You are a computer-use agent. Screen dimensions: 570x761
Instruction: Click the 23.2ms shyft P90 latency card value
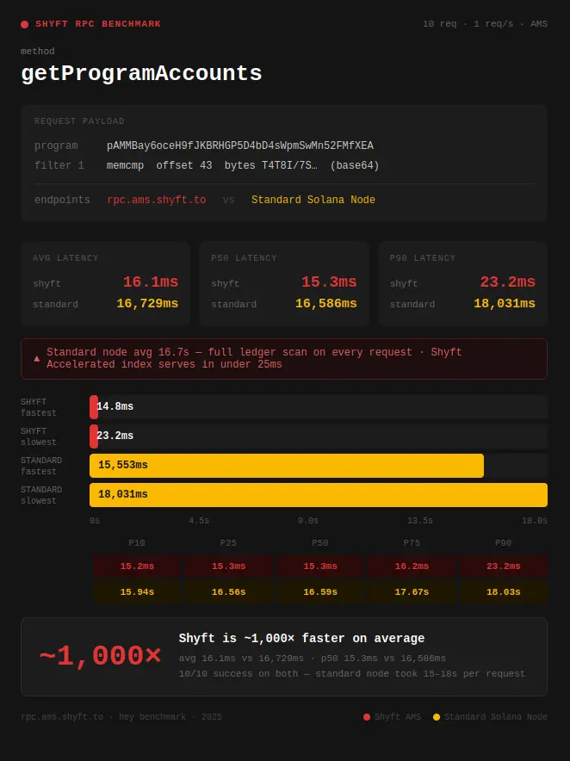pos(507,282)
